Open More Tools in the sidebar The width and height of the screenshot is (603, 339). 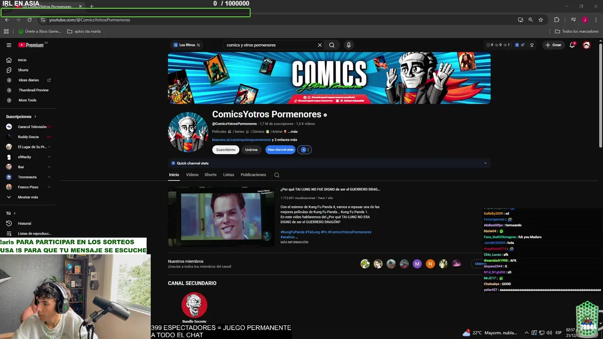[28, 100]
